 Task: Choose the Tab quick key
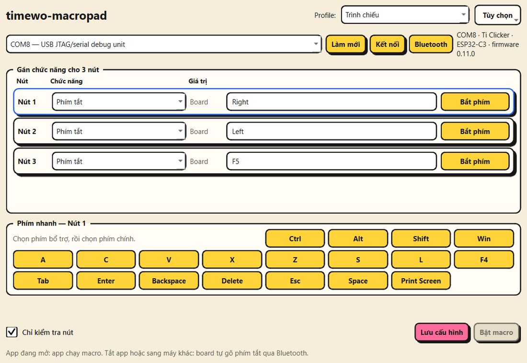click(43, 281)
